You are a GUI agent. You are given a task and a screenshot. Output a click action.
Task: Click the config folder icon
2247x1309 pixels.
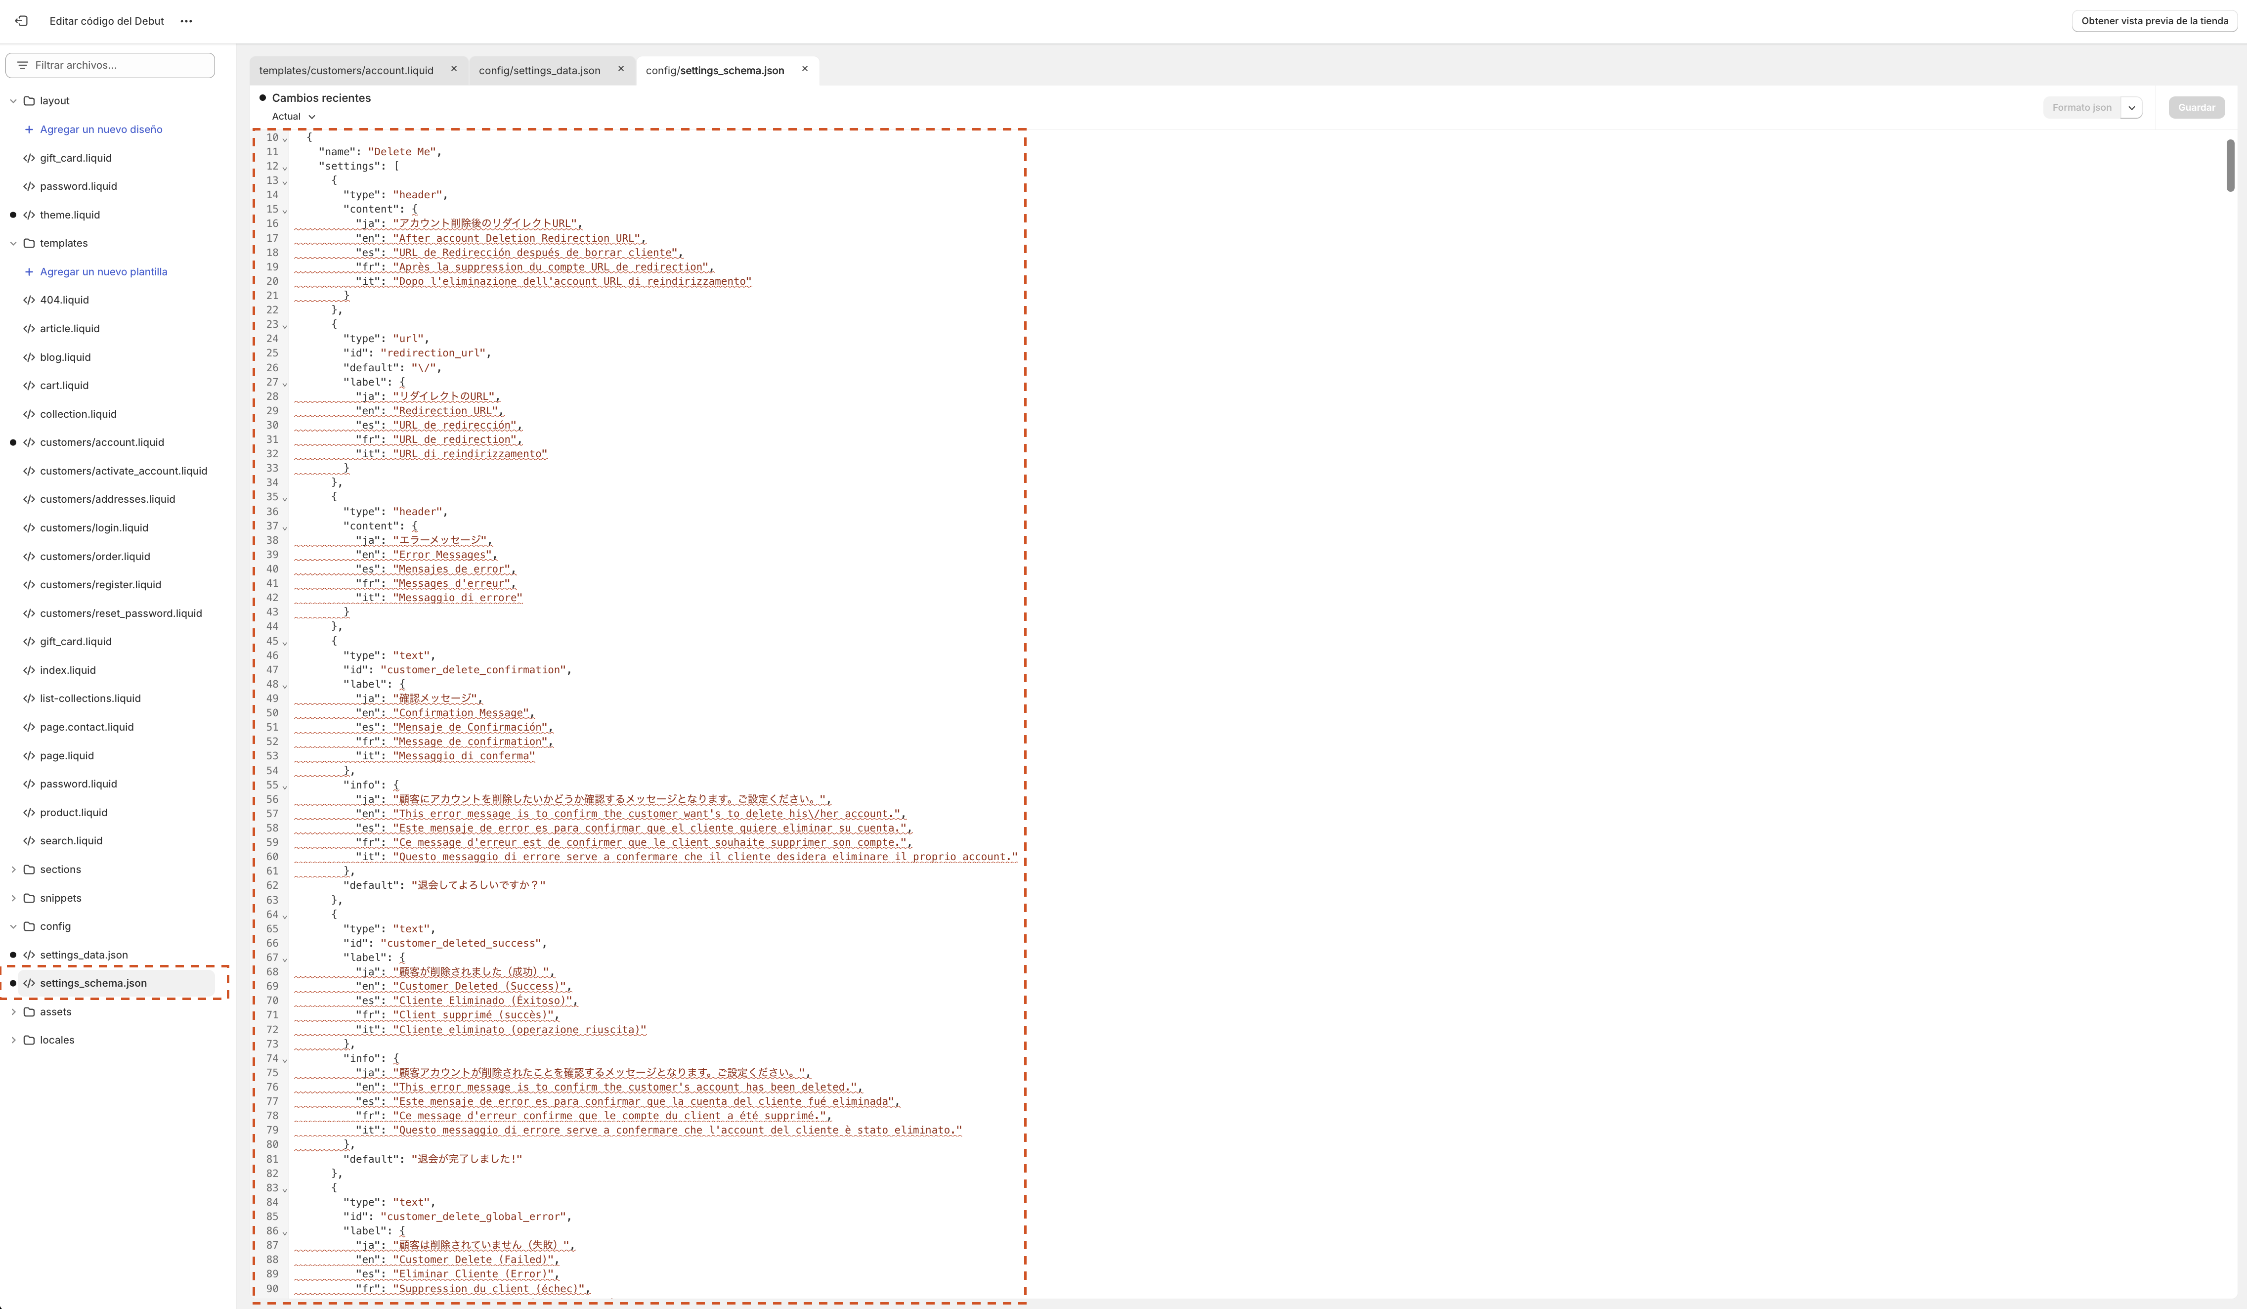point(30,926)
